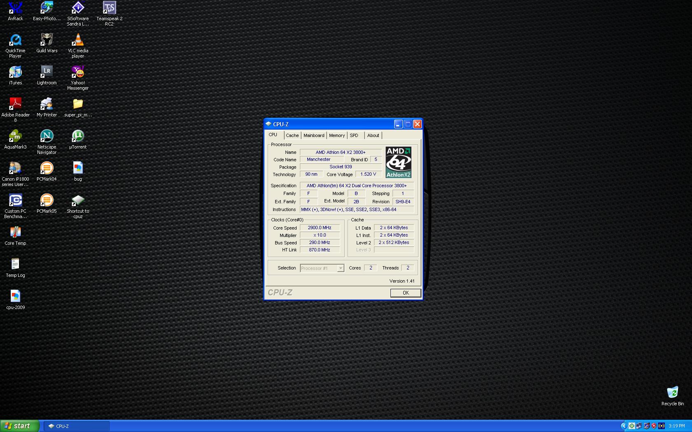Screen dimensions: 692x432
Task: Click the Name field AMD Athlon 64 X2 3800+
Action: [x=341, y=152]
